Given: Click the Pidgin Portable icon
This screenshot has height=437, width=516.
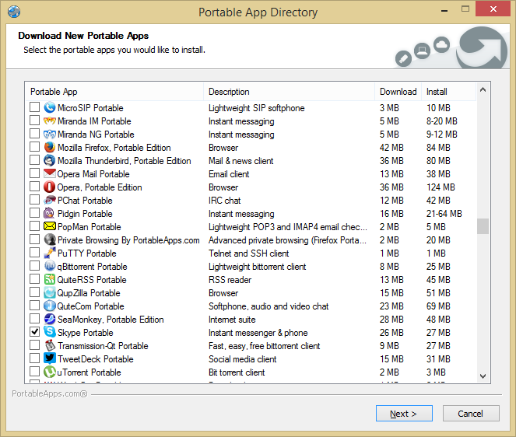Looking at the screenshot, I should pyautogui.click(x=50, y=214).
